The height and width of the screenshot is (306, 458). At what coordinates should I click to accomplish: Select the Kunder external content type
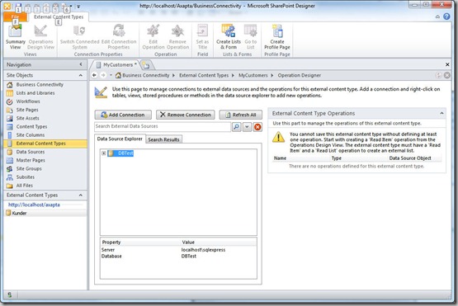[x=19, y=213]
